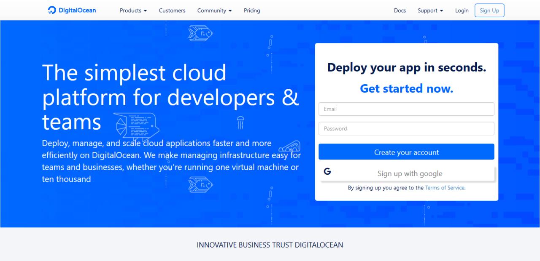Image resolution: width=540 pixels, height=261 pixels.
Task: Click the jellyfish illustration in the hero
Action: click(240, 123)
